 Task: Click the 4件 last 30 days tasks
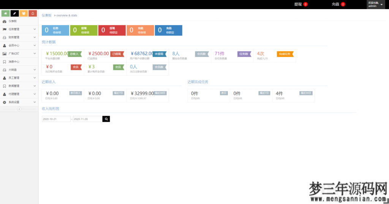click(279, 93)
